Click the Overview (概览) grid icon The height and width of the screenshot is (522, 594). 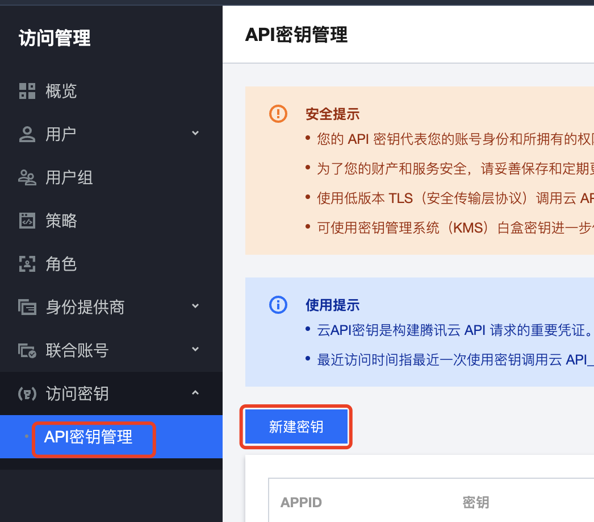[27, 91]
